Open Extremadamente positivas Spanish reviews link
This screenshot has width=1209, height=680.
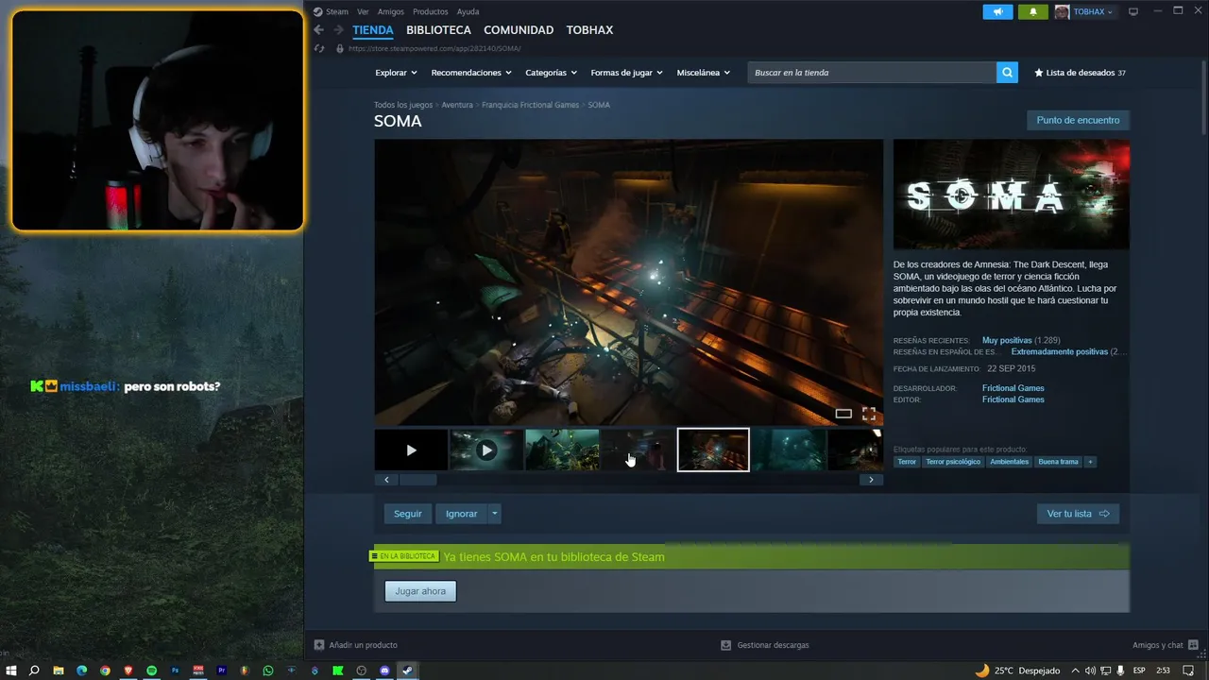[1059, 351]
